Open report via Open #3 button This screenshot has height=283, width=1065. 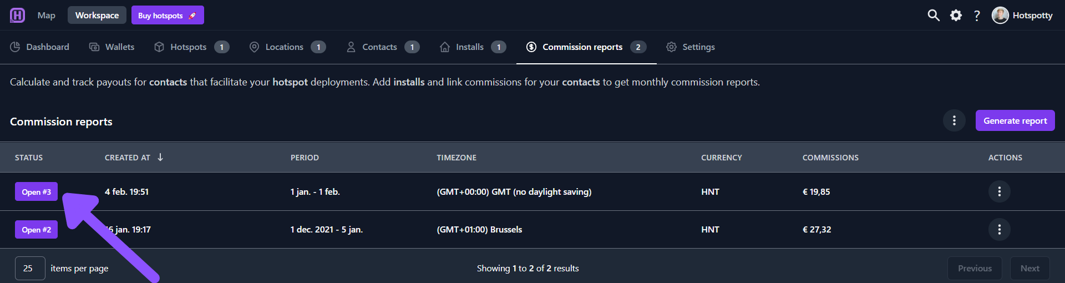[x=36, y=191]
